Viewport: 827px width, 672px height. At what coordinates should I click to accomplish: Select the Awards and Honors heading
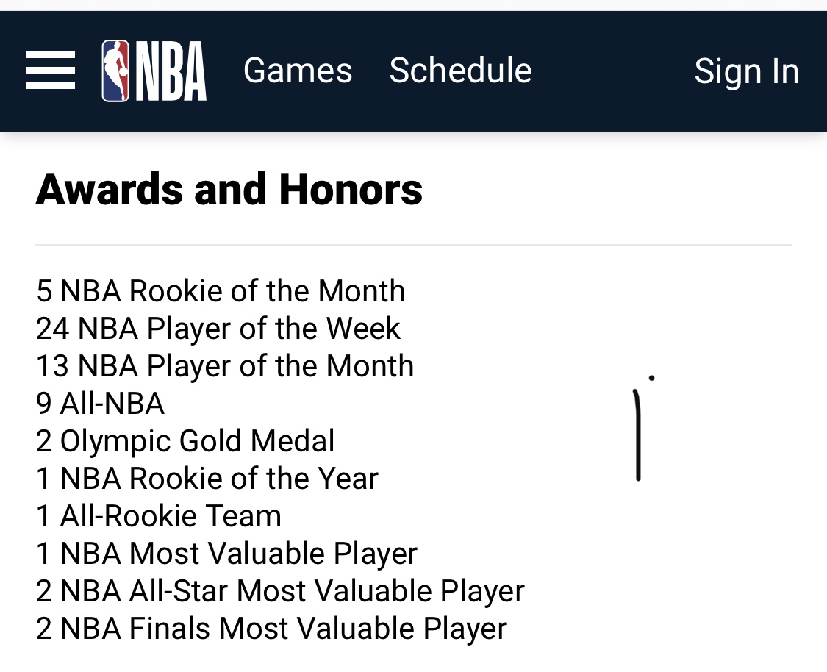(229, 189)
